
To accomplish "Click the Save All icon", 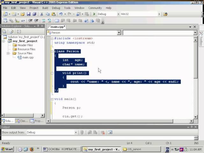I will [34, 14].
